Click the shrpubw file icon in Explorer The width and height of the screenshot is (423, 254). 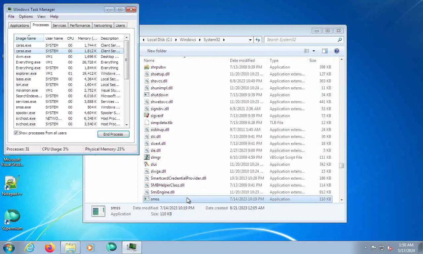pyautogui.click(x=147, y=67)
